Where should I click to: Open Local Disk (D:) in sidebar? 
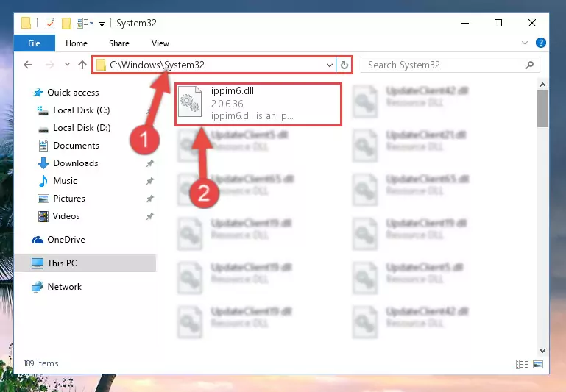point(82,128)
